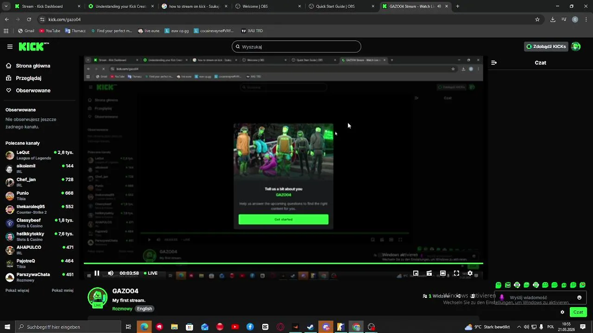Open browser downloads
Viewport: 593px width, 333px height.
coord(553,19)
